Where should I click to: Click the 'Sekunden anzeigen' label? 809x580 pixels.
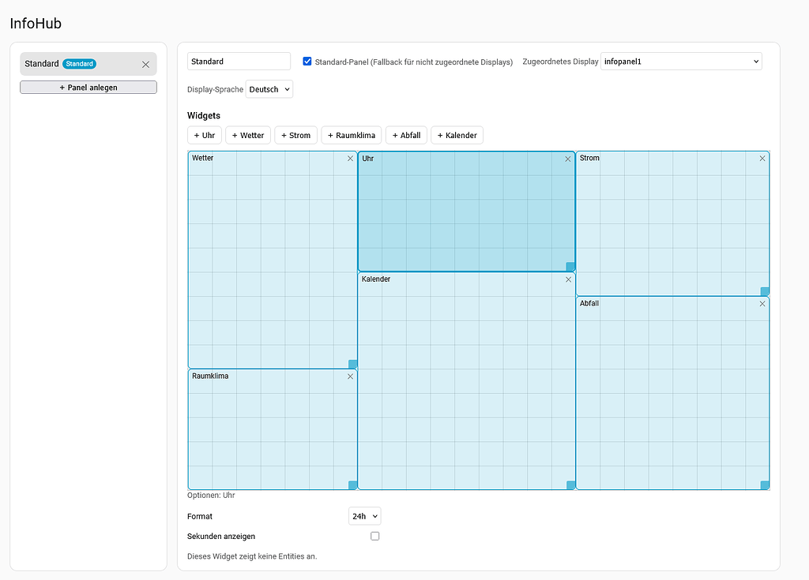coord(221,536)
